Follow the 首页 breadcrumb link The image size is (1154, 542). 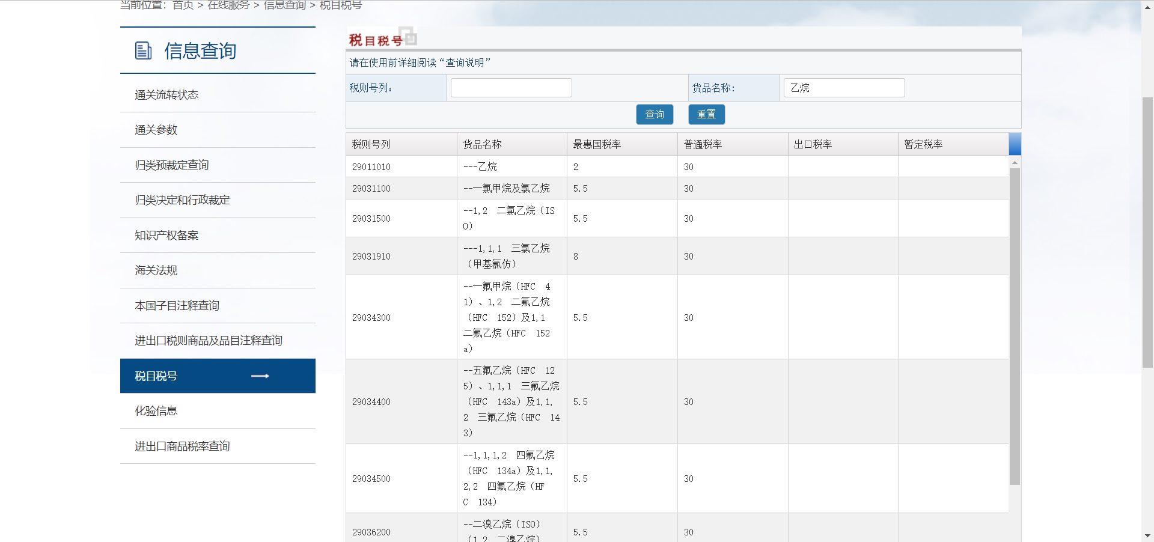(183, 5)
